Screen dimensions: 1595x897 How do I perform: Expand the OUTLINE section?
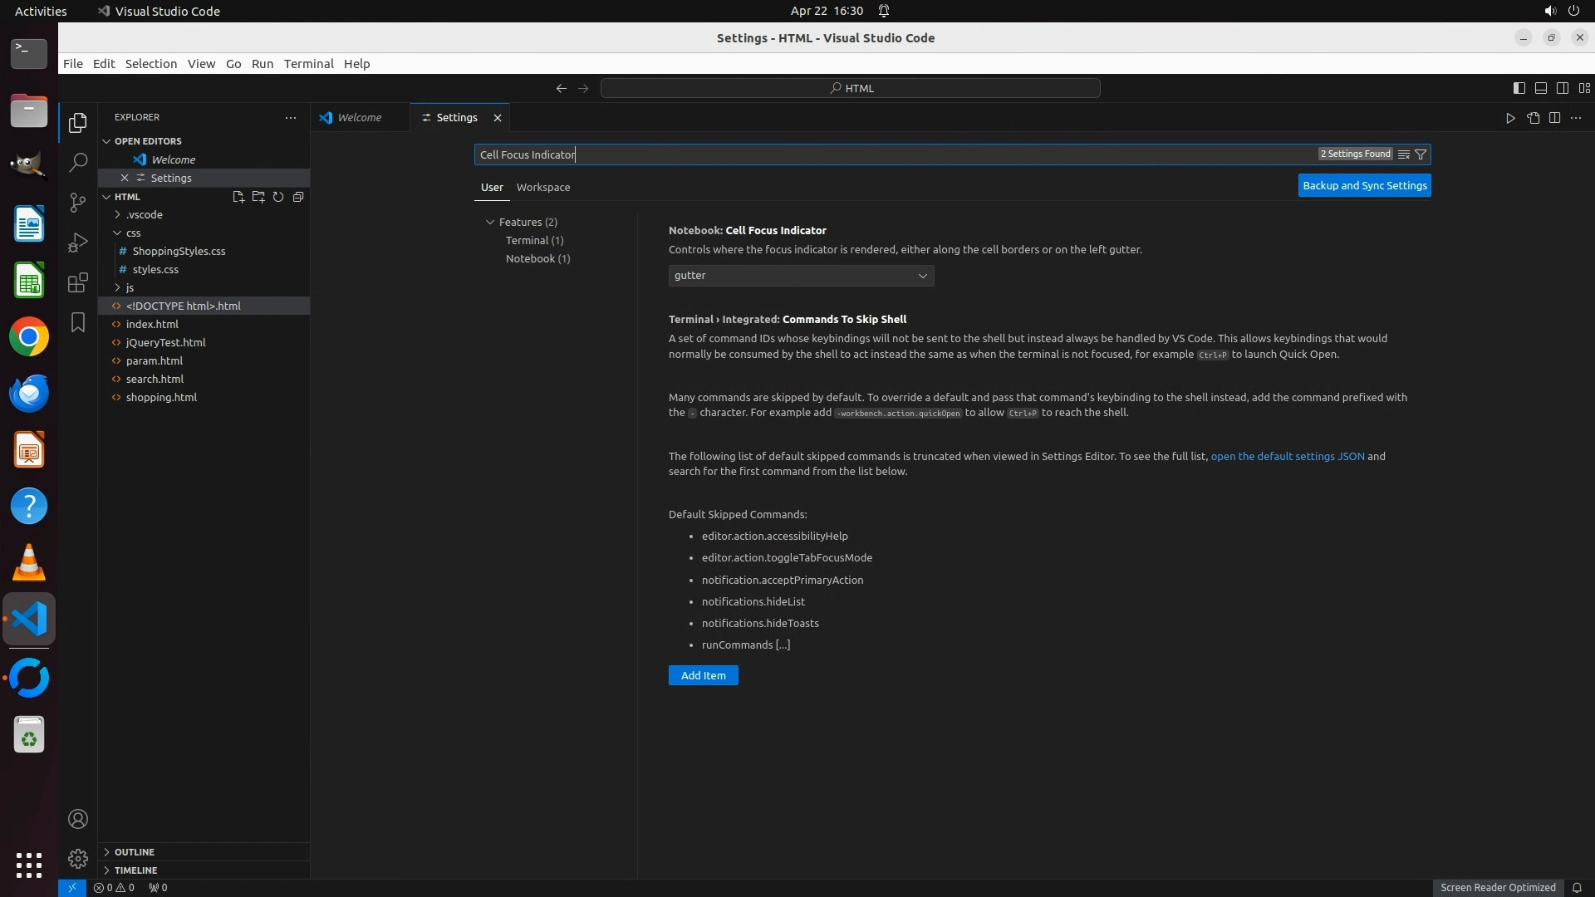134,852
